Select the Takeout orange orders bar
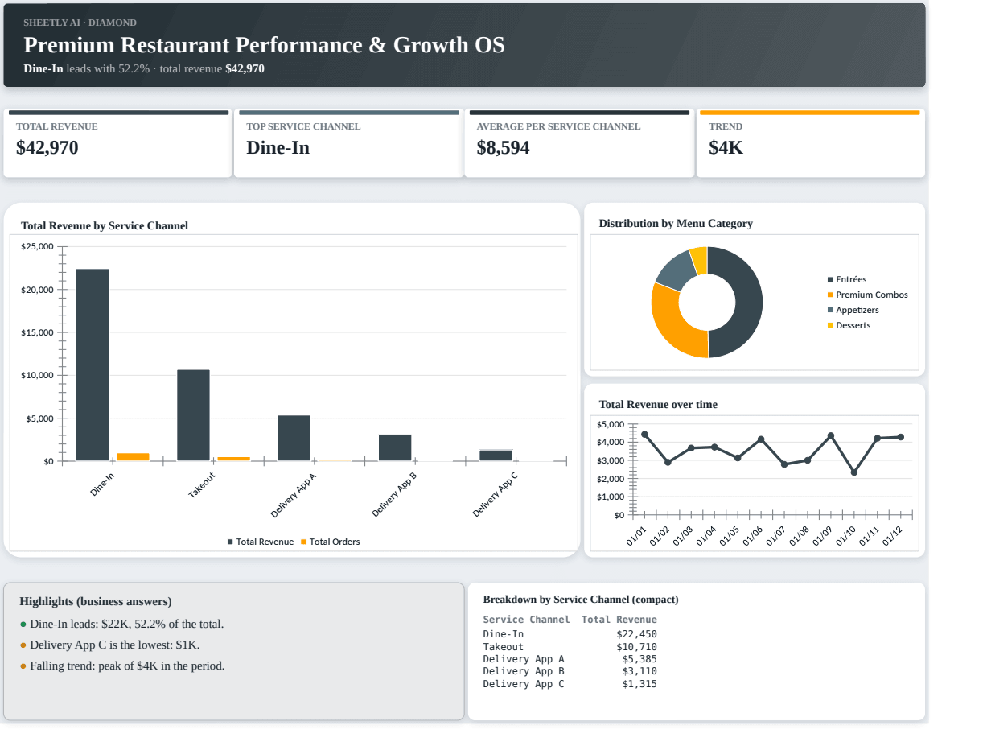987x742 pixels. coord(233,459)
